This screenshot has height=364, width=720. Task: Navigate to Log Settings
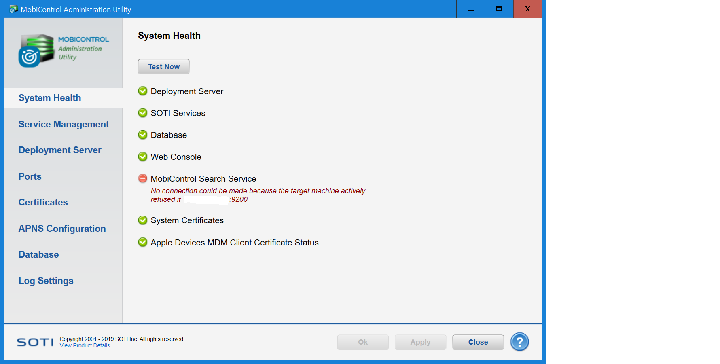point(46,281)
